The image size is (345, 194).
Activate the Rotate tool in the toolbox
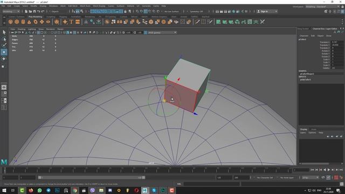[4, 59]
